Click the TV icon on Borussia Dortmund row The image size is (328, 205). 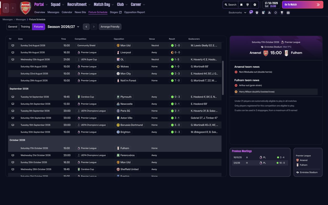pyautogui.click(x=13, y=125)
